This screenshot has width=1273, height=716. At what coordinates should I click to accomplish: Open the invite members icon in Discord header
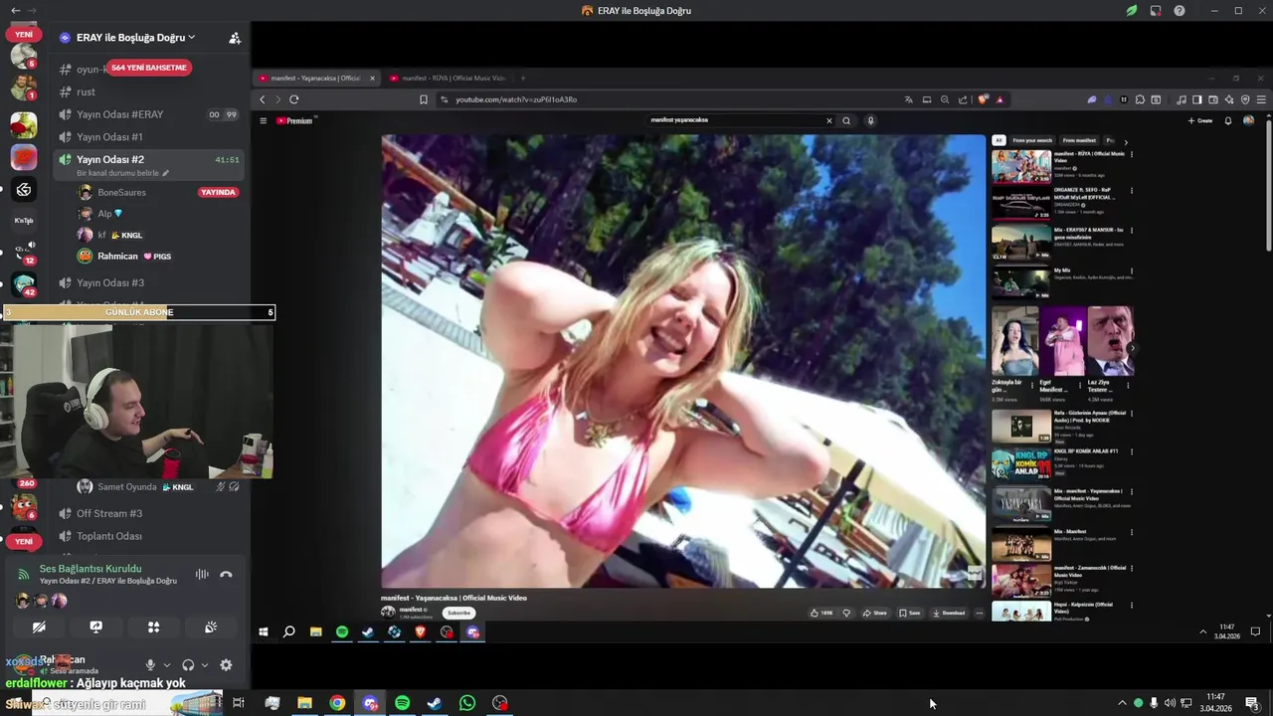click(235, 38)
